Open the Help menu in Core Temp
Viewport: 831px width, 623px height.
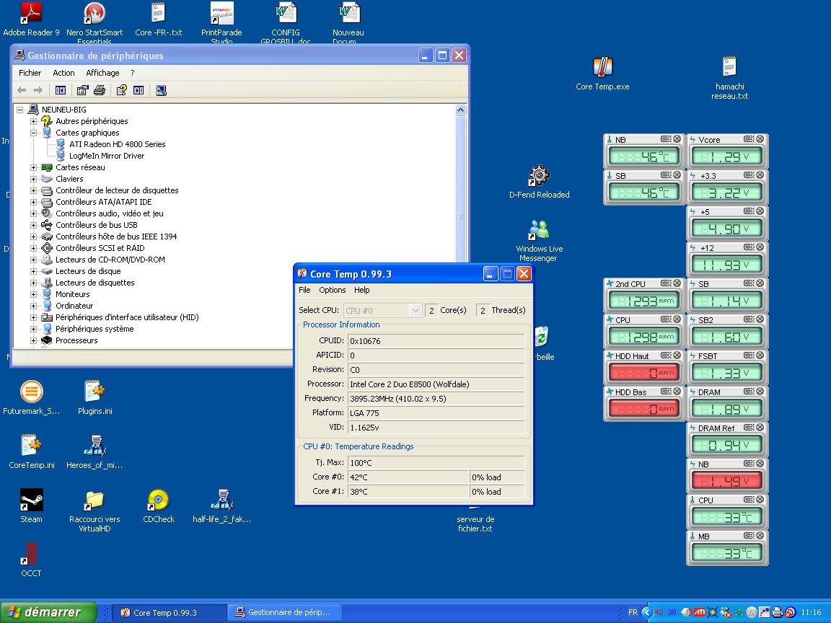point(362,291)
